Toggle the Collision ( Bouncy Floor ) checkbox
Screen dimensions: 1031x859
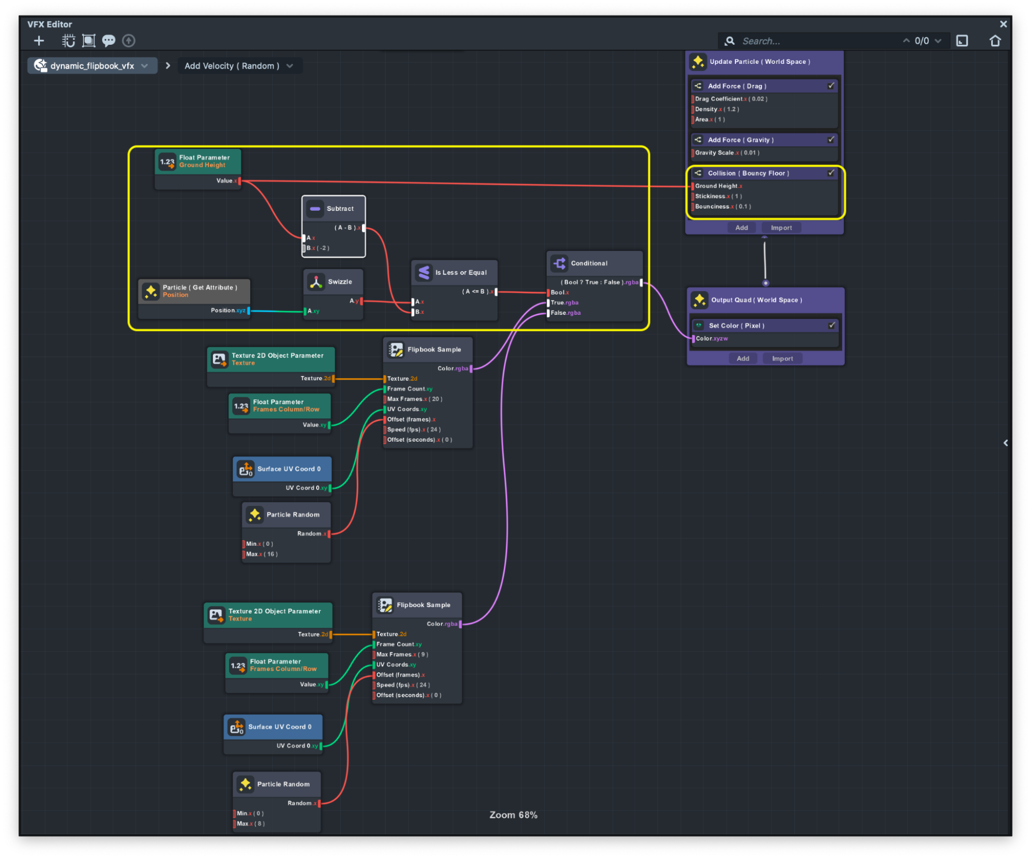(x=831, y=173)
